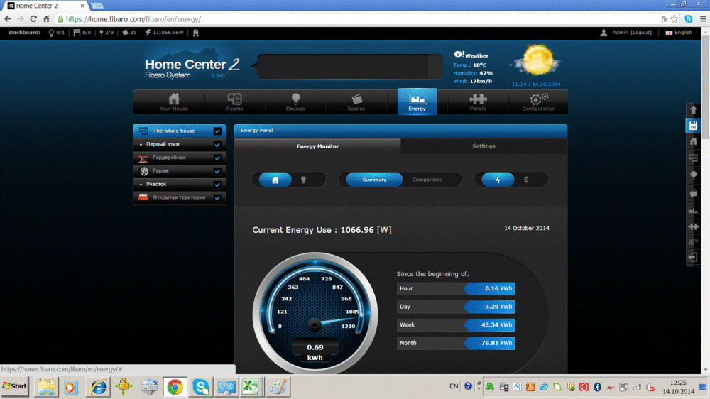The height and width of the screenshot is (399, 710).
Task: Collapse the Первый этаж section
Action: click(141, 144)
